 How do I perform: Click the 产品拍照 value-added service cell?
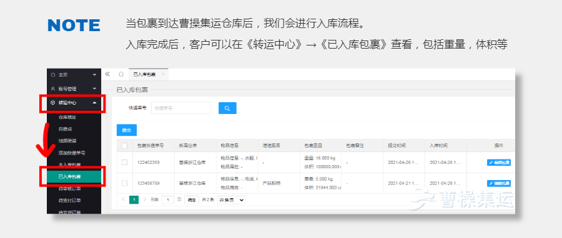pos(272,183)
